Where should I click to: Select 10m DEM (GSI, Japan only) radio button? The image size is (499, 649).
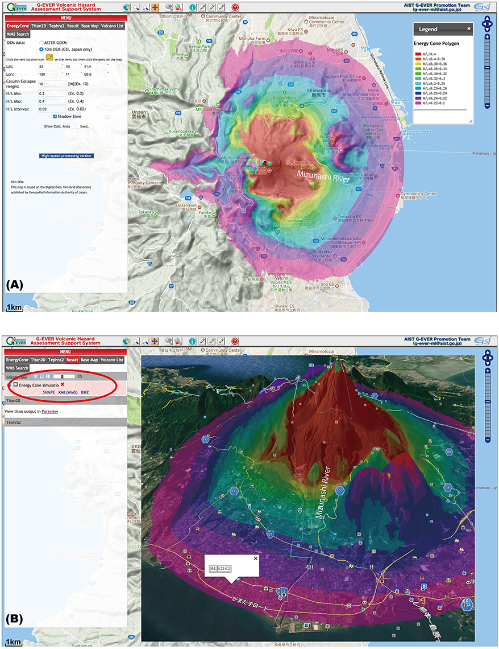coord(41,50)
